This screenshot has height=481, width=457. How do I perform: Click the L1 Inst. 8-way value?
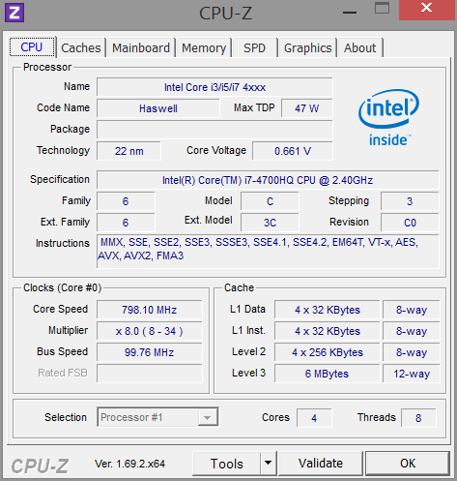click(412, 331)
